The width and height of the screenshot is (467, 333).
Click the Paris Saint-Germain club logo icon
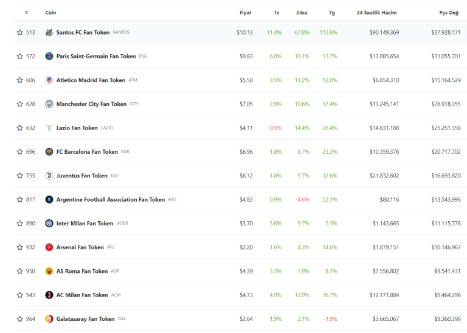pos(49,57)
